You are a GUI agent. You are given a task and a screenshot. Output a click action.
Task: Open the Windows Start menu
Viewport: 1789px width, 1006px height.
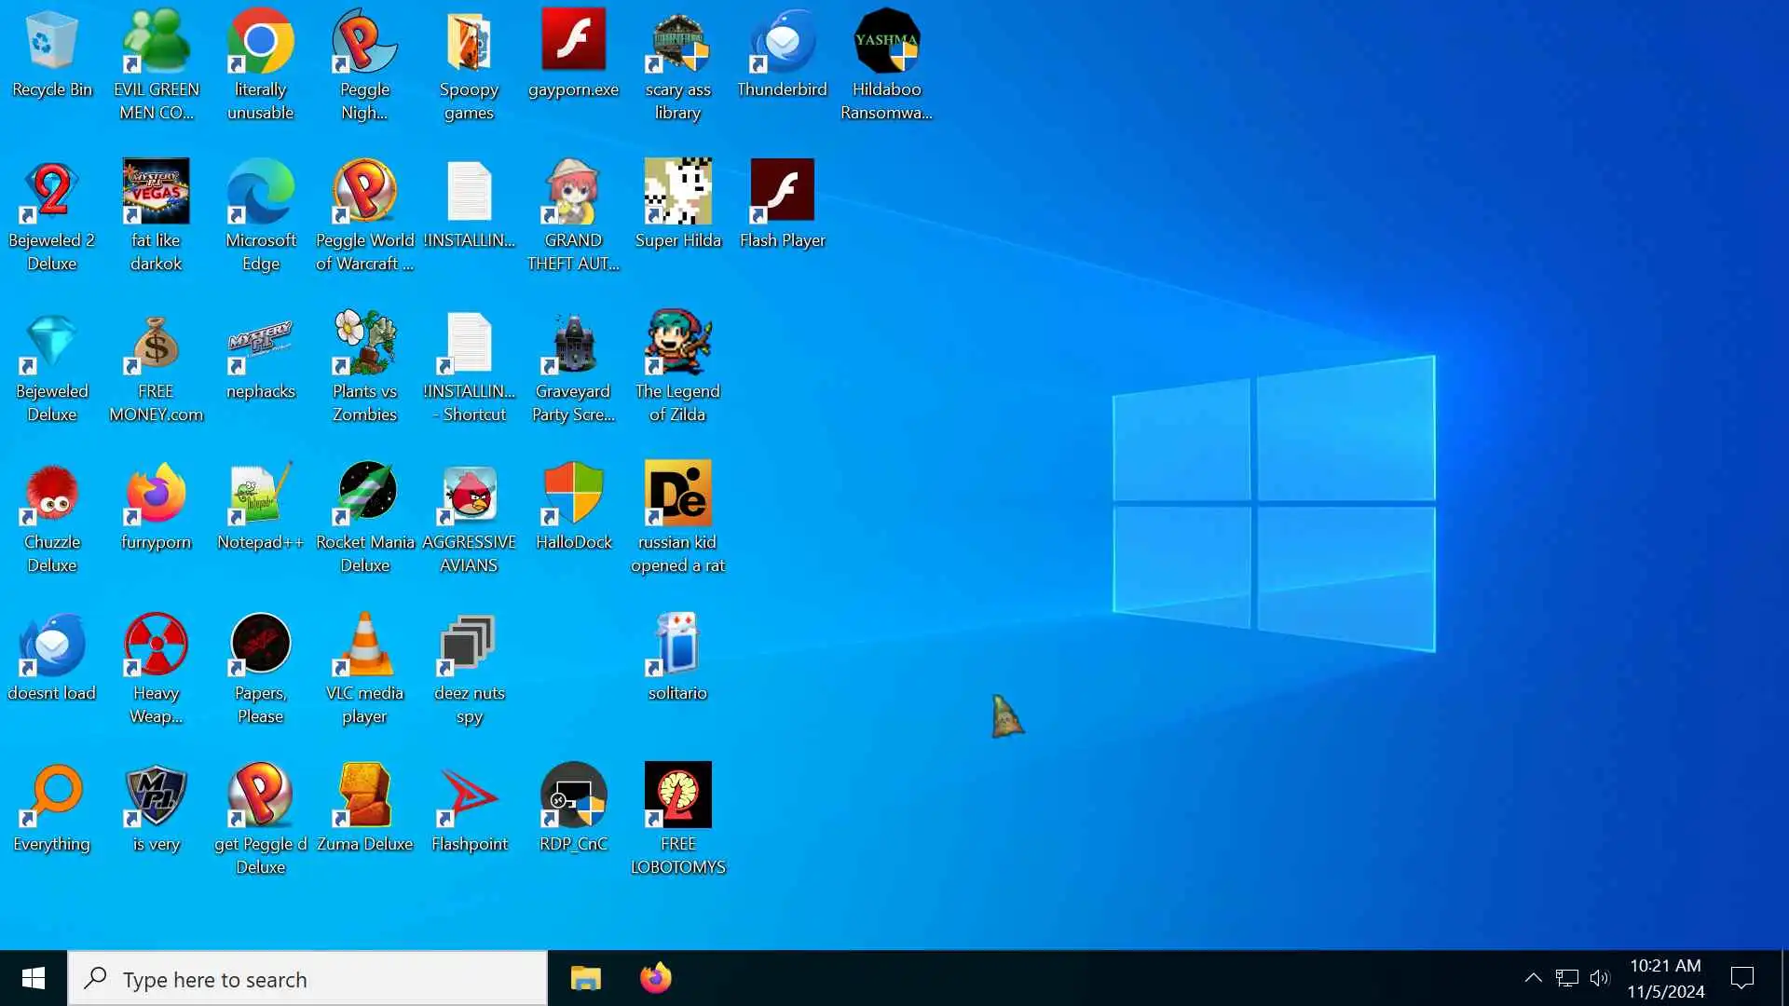pyautogui.click(x=34, y=978)
